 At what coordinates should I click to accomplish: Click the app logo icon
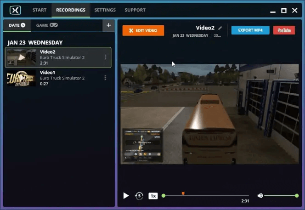pos(15,10)
